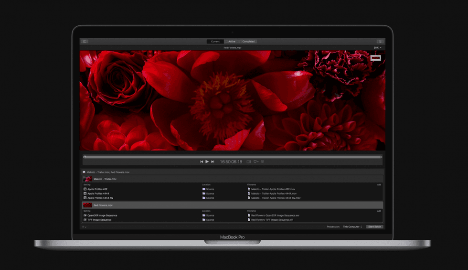The width and height of the screenshot is (468, 270).
Task: Click the TIFF Image Sequence setting icon
Action: [85, 219]
